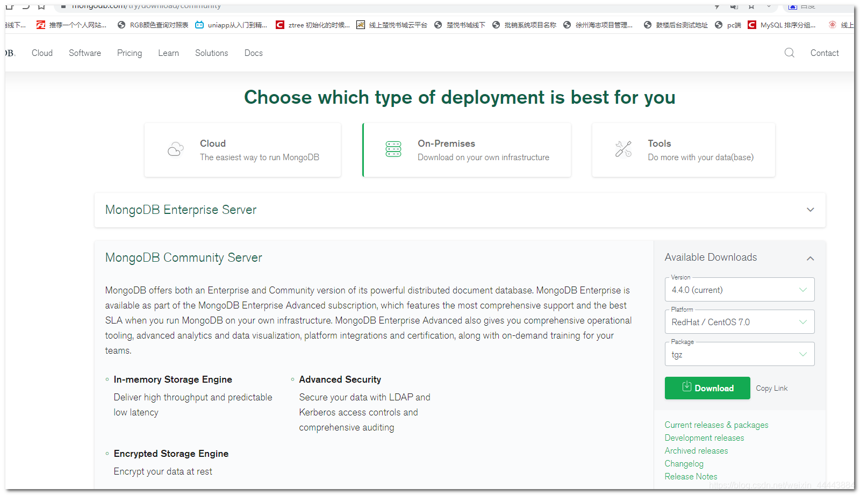Open the 鼓楼后台测试地址 bookmark

[x=676, y=25]
